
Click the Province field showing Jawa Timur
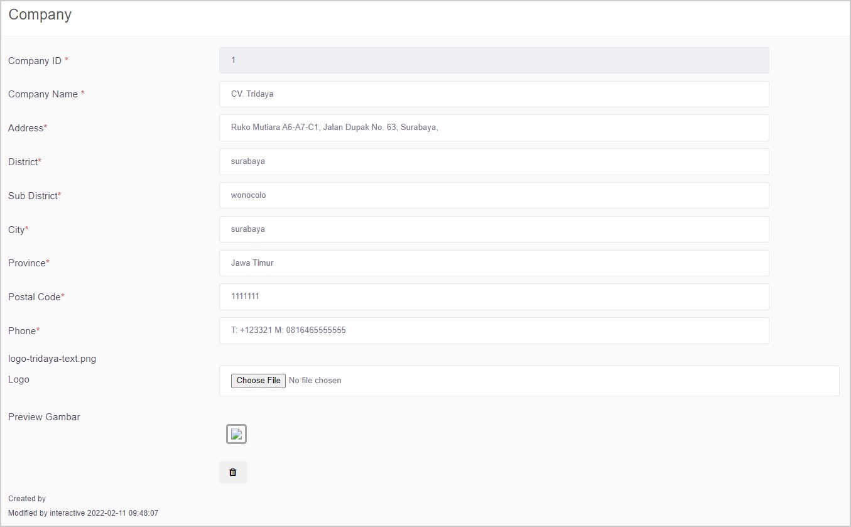point(494,263)
